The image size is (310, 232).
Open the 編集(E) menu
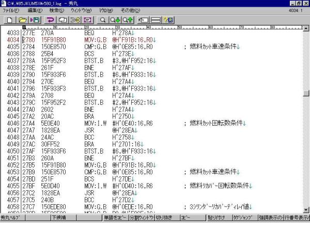pos(35,10)
